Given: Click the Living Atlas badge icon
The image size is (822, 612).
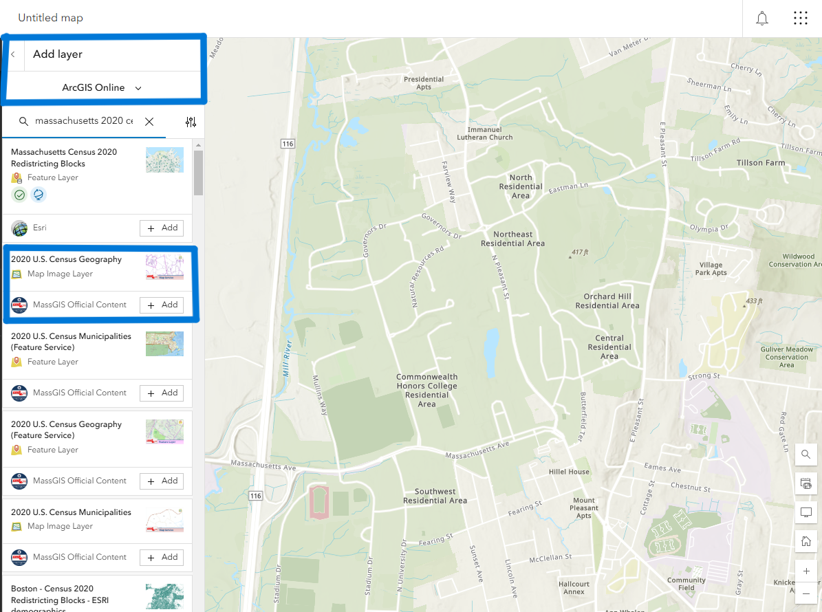Looking at the screenshot, I should 39,195.
